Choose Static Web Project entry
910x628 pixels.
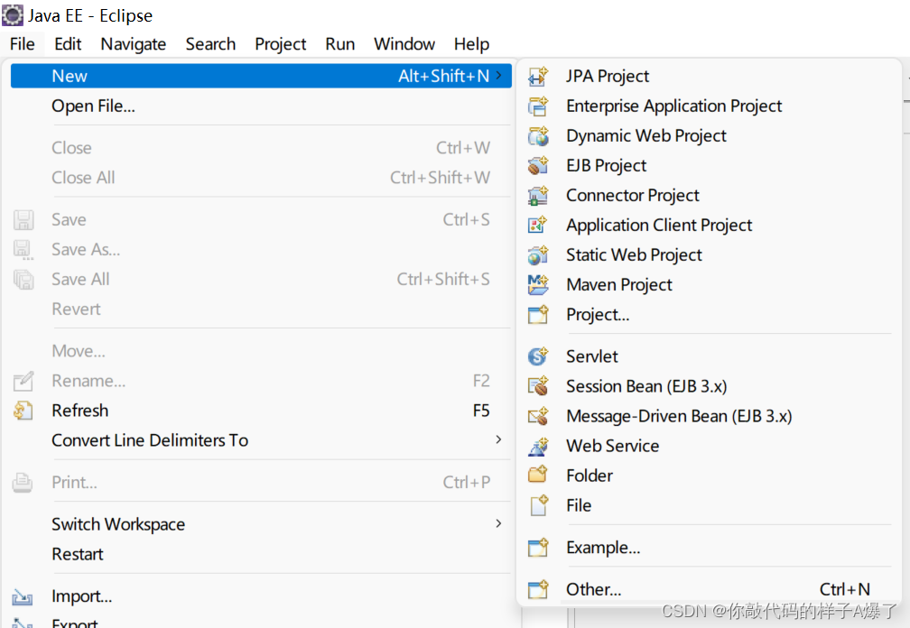click(710, 255)
